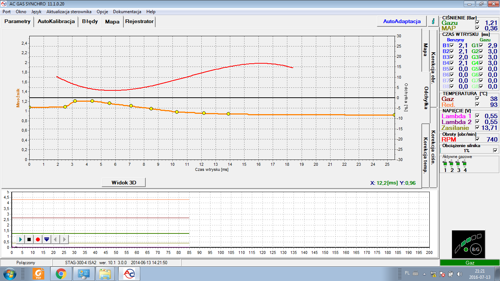
Task: Click the volume speaker tray icon
Action: point(459,274)
